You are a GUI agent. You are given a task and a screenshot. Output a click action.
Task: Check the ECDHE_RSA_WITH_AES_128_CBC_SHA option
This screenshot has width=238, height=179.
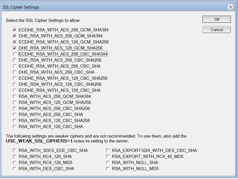[15, 90]
